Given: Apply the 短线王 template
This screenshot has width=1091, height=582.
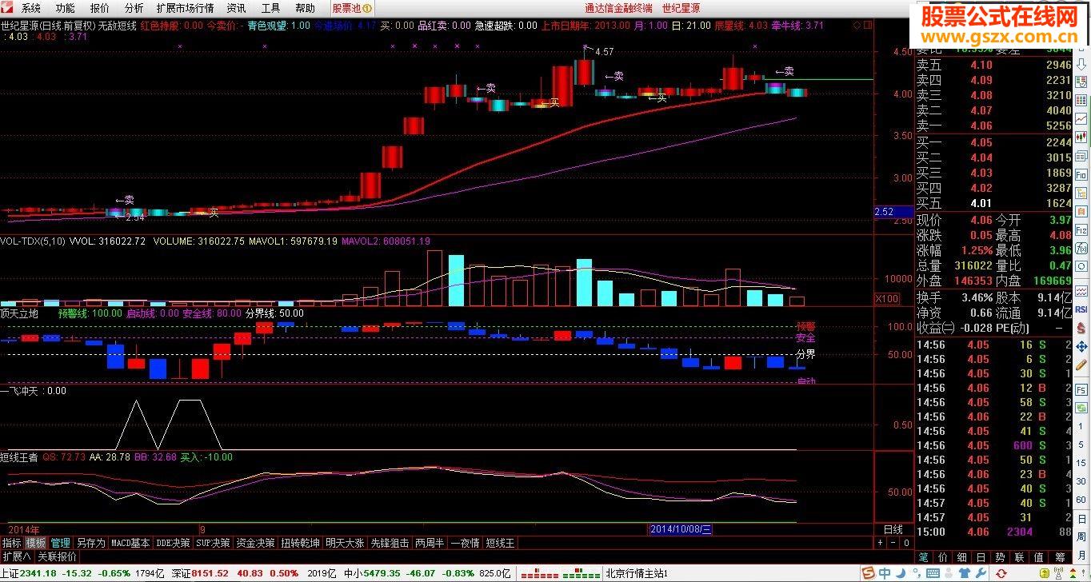Looking at the screenshot, I should tap(501, 543).
